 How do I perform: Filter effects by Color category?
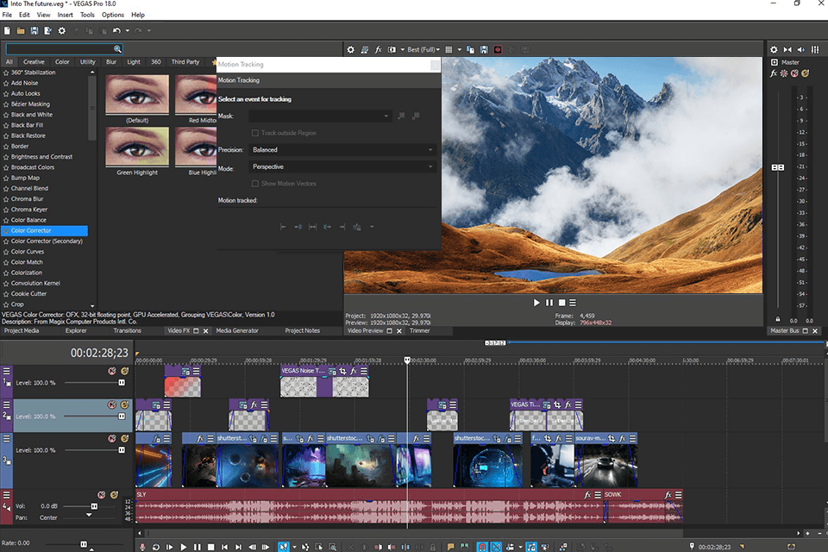(x=62, y=62)
